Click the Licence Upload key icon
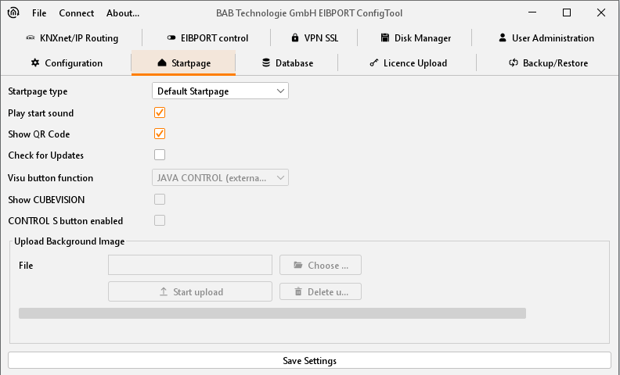 pyautogui.click(x=374, y=62)
